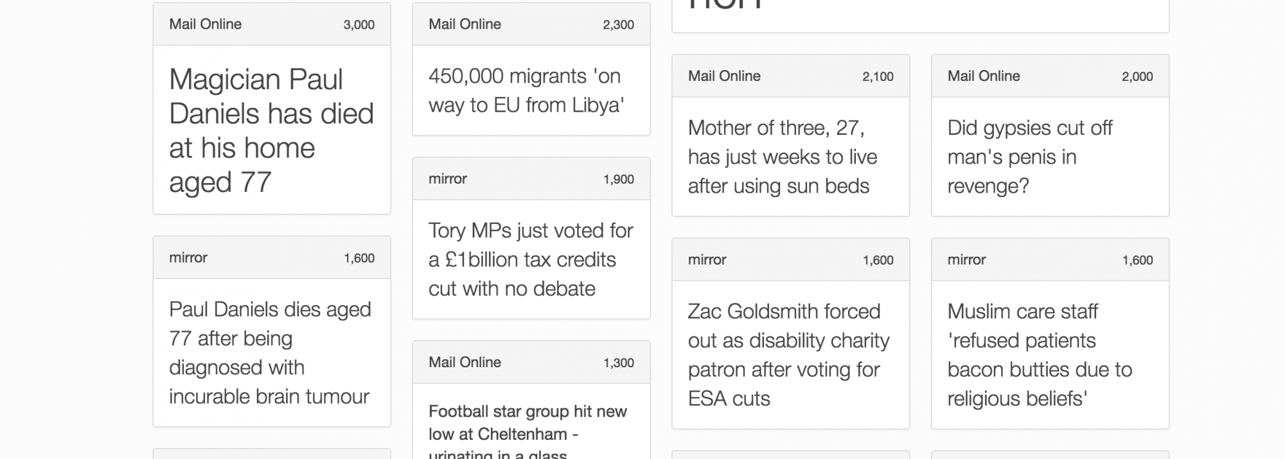Viewport: 1285px width, 459px height.
Task: Open Muslim care staff bacon butties story
Action: click(1039, 354)
